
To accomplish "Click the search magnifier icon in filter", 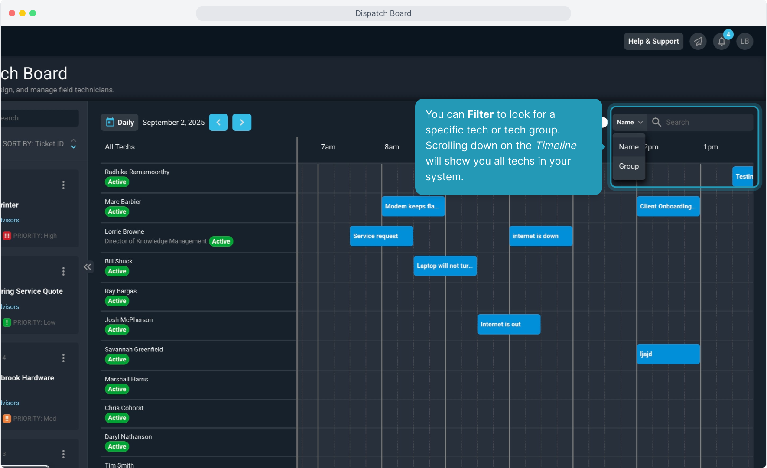I will (656, 123).
